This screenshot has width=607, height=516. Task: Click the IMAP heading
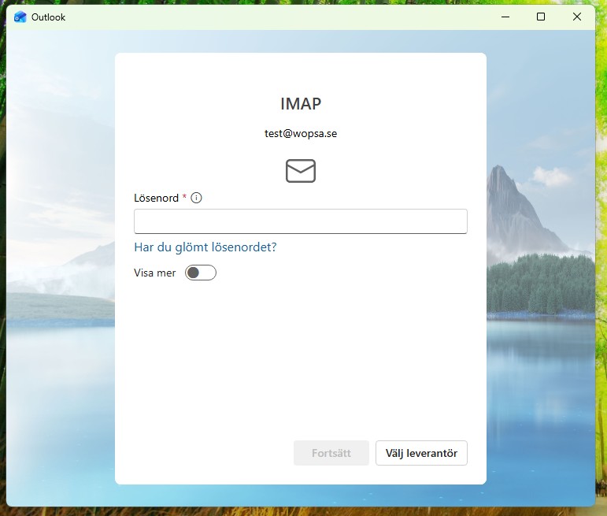tap(301, 104)
